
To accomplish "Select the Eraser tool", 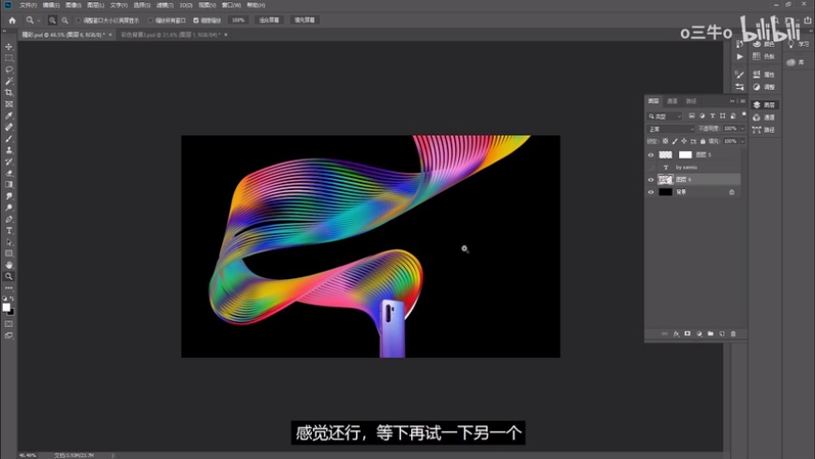I will pos(8,173).
